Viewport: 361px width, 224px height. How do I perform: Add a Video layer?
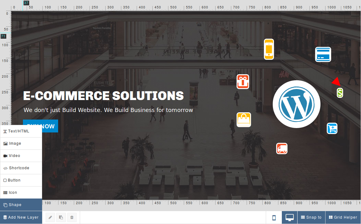click(x=21, y=156)
